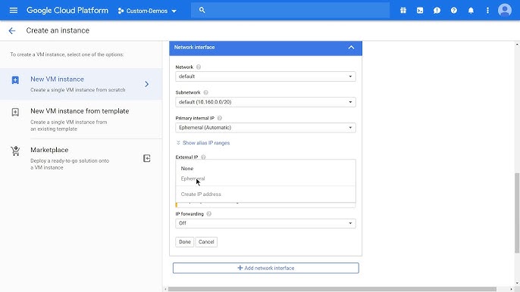Screen dimensions: 520x292
Task: Click the Primary internal IP help icon
Action: pos(220,118)
